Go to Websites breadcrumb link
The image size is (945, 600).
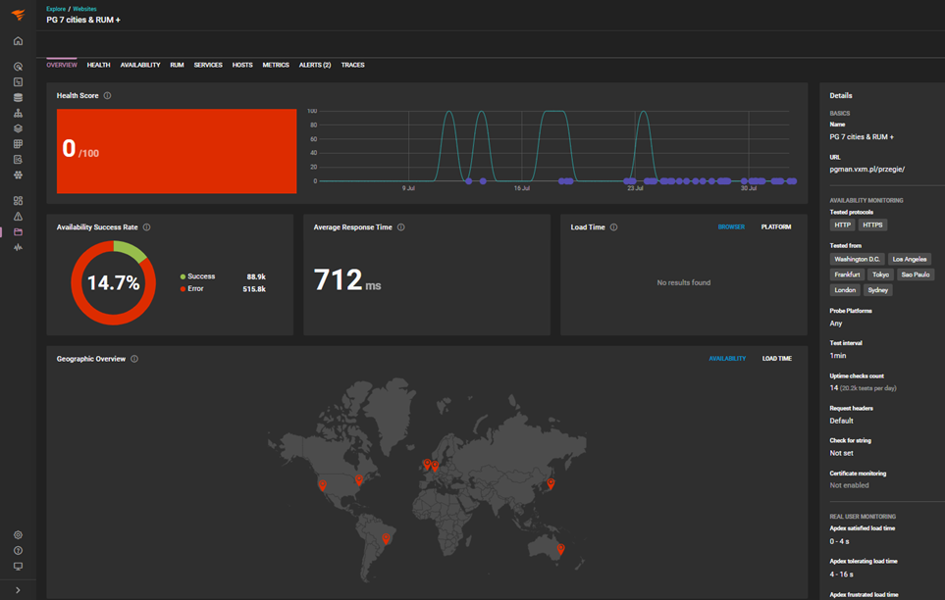click(84, 9)
